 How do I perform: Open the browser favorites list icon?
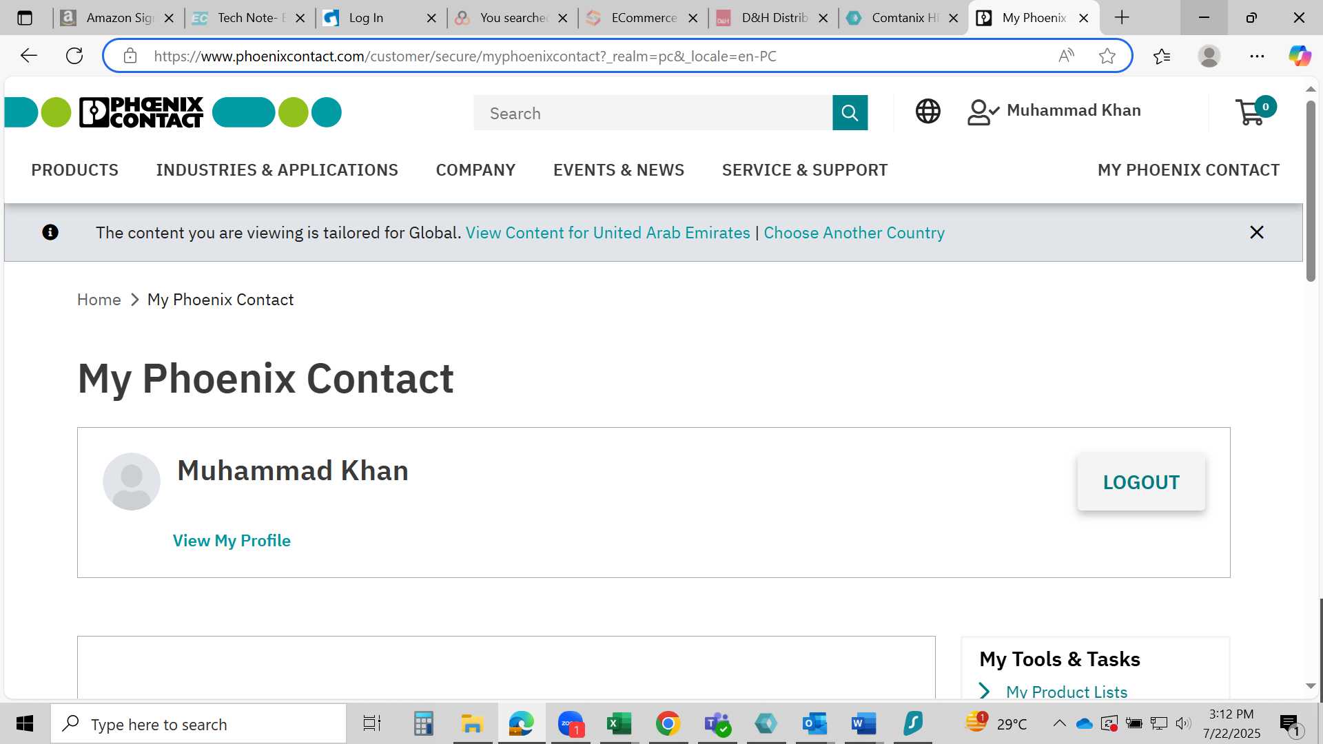coord(1162,56)
